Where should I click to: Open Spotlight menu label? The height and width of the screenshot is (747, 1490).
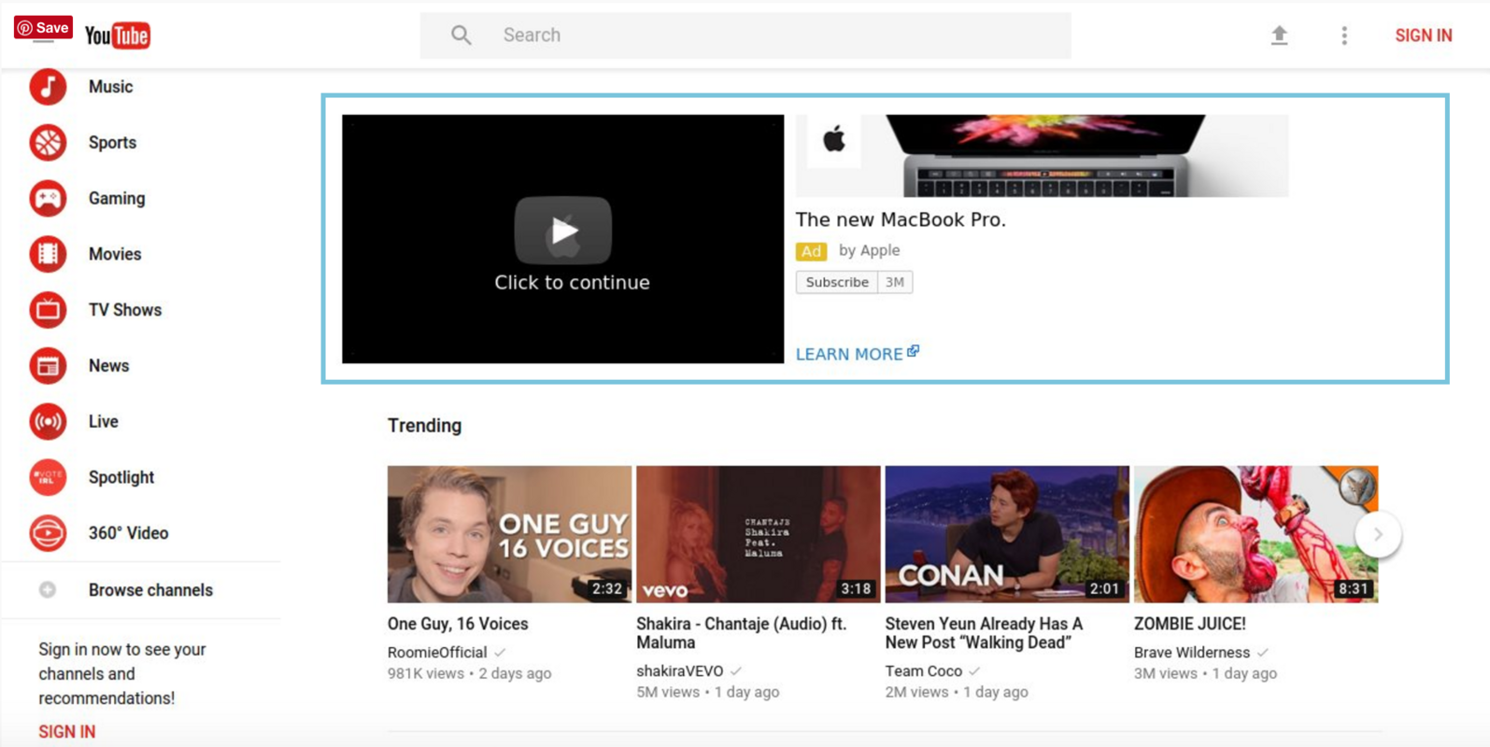click(x=121, y=477)
